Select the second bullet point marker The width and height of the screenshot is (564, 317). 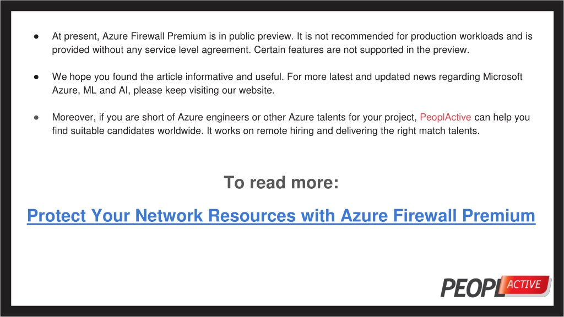36,77
